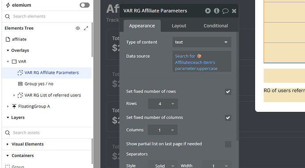Toggle the Elements Tree eye visibility icon

pyautogui.click(x=78, y=28)
